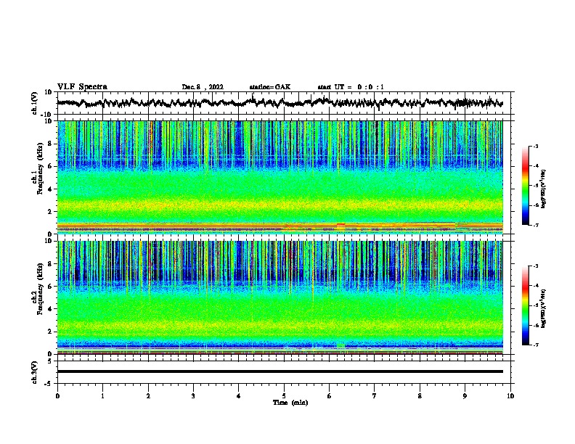Click the ch.1 spectrogram color scale bar
The height and width of the screenshot is (444, 575).
(526, 186)
